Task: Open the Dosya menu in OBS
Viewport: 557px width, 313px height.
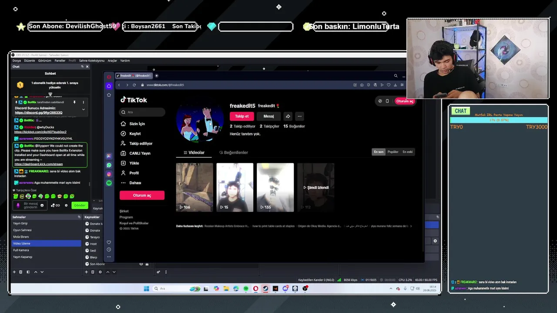Action: click(17, 60)
